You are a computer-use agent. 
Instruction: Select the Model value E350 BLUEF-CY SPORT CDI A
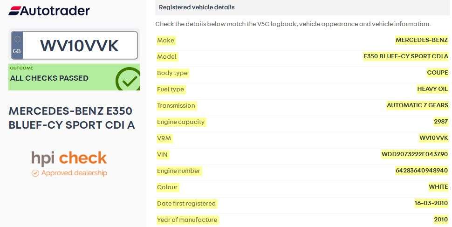point(405,56)
